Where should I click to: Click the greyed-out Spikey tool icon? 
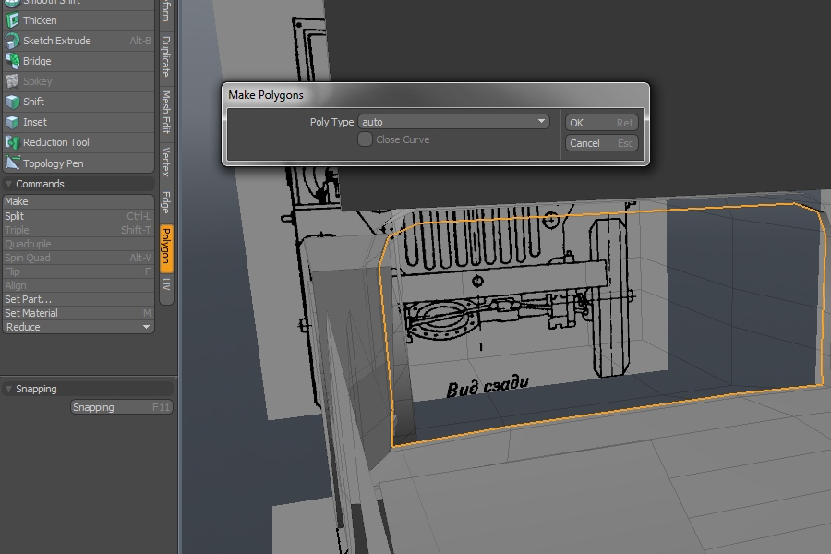pyautogui.click(x=12, y=81)
